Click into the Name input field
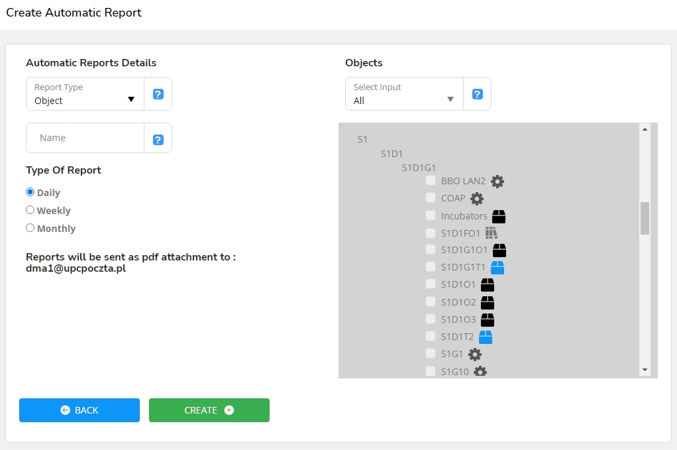Image resolution: width=677 pixels, height=450 pixels. [x=86, y=138]
